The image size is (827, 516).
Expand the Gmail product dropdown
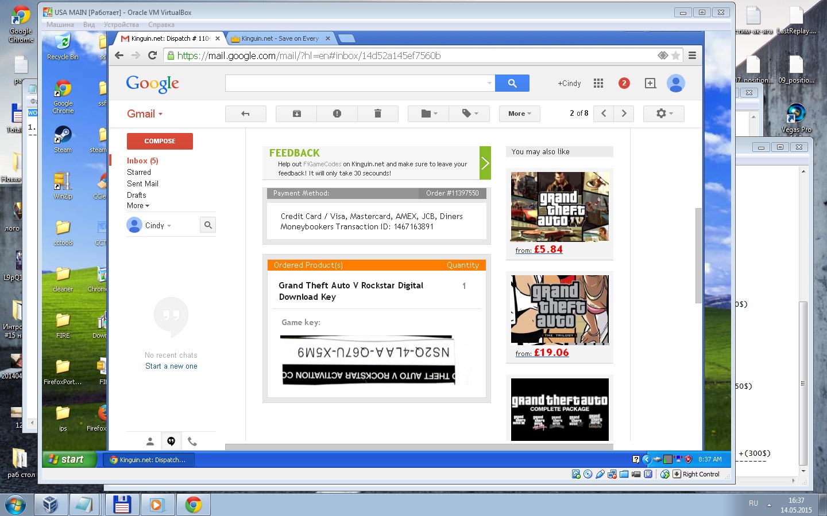coord(145,114)
